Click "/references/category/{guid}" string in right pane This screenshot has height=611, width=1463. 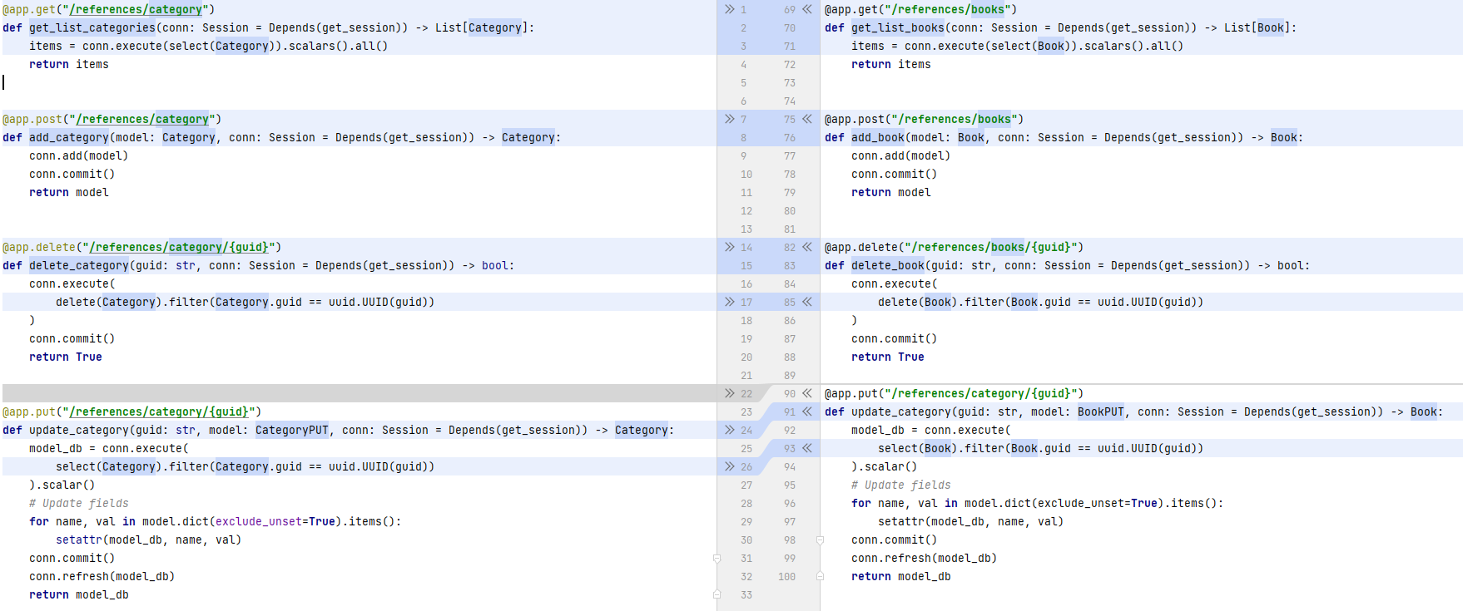point(981,393)
